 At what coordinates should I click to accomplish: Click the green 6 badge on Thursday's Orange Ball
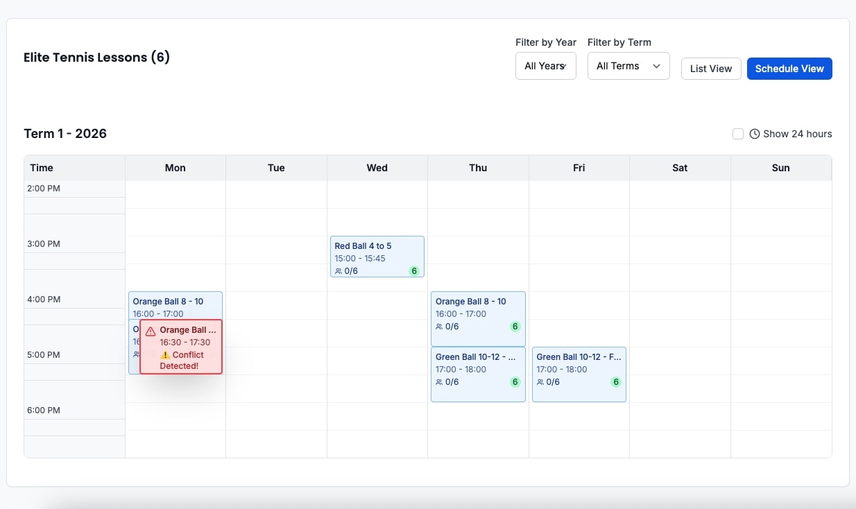(x=514, y=326)
